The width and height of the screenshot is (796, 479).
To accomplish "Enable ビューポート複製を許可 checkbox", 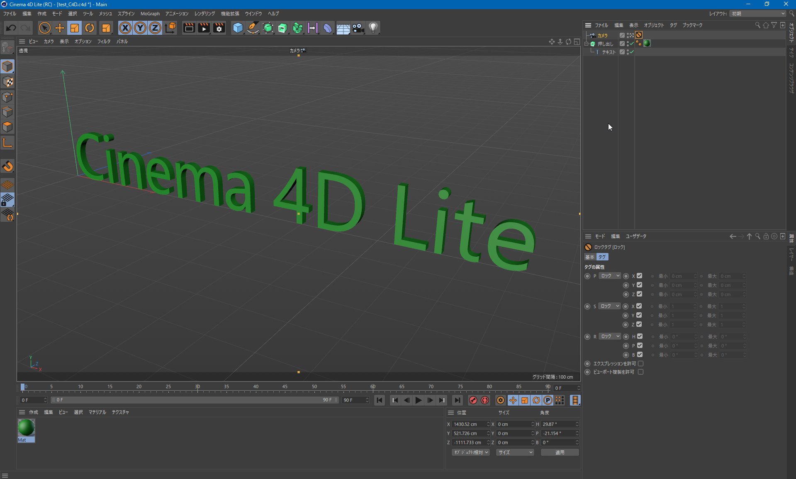I will 641,372.
